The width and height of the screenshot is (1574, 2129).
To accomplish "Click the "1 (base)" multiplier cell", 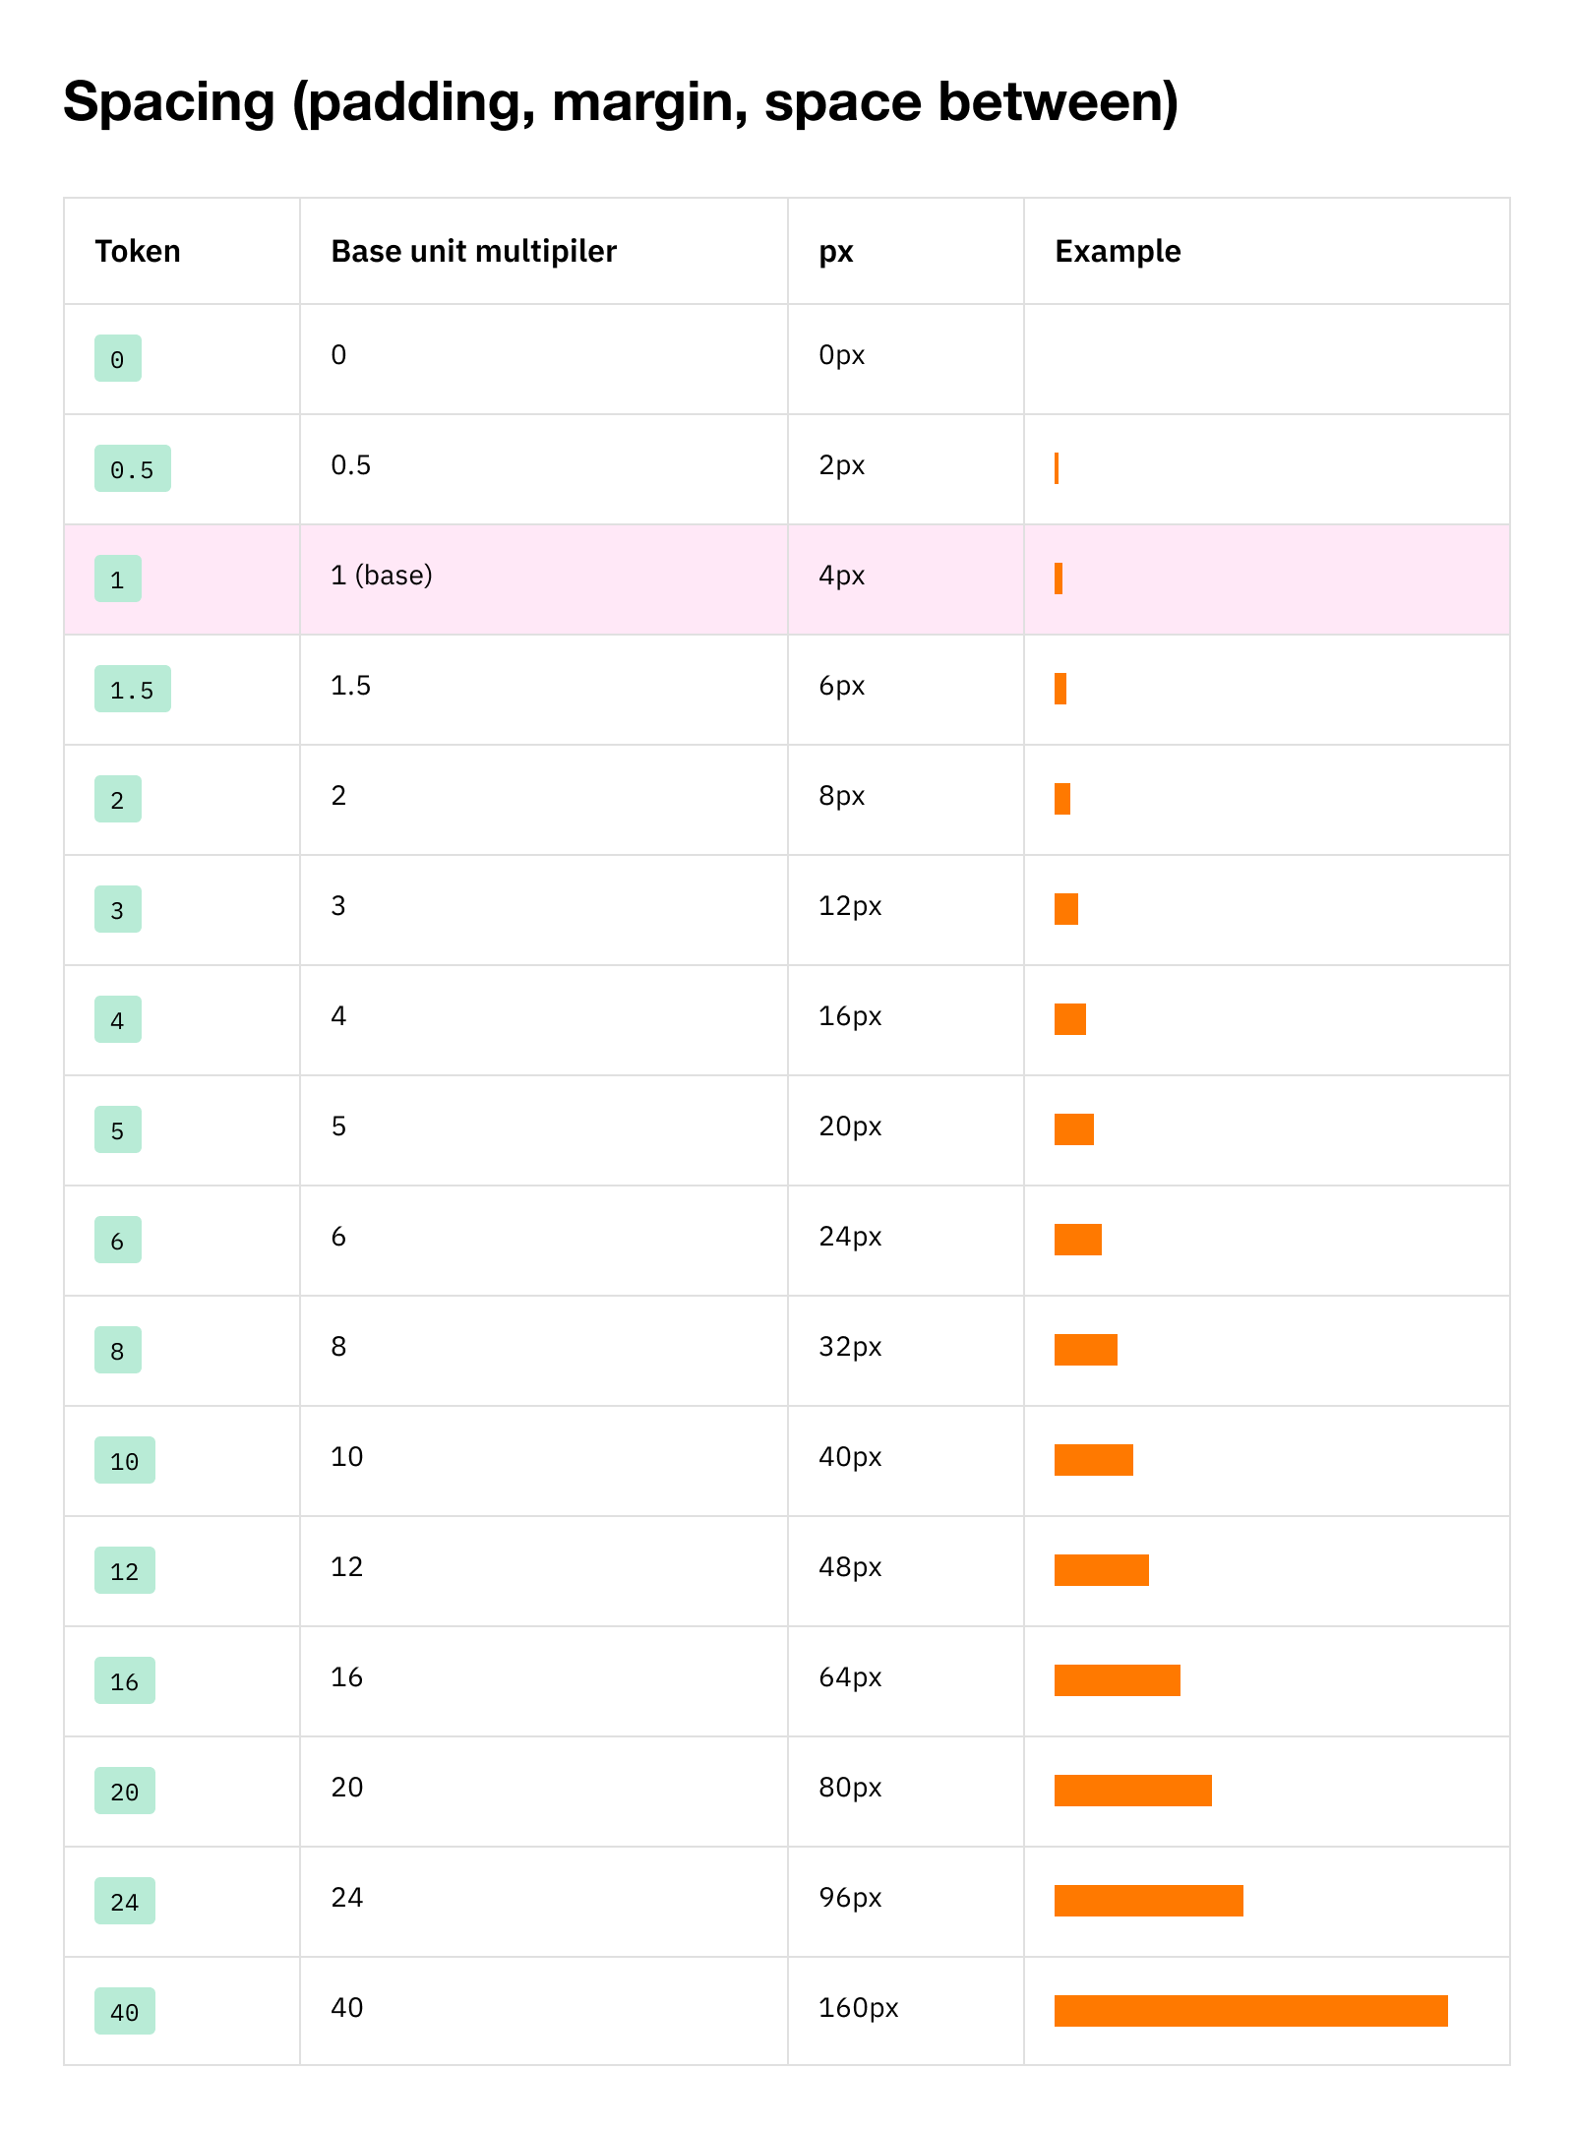I will (x=382, y=576).
